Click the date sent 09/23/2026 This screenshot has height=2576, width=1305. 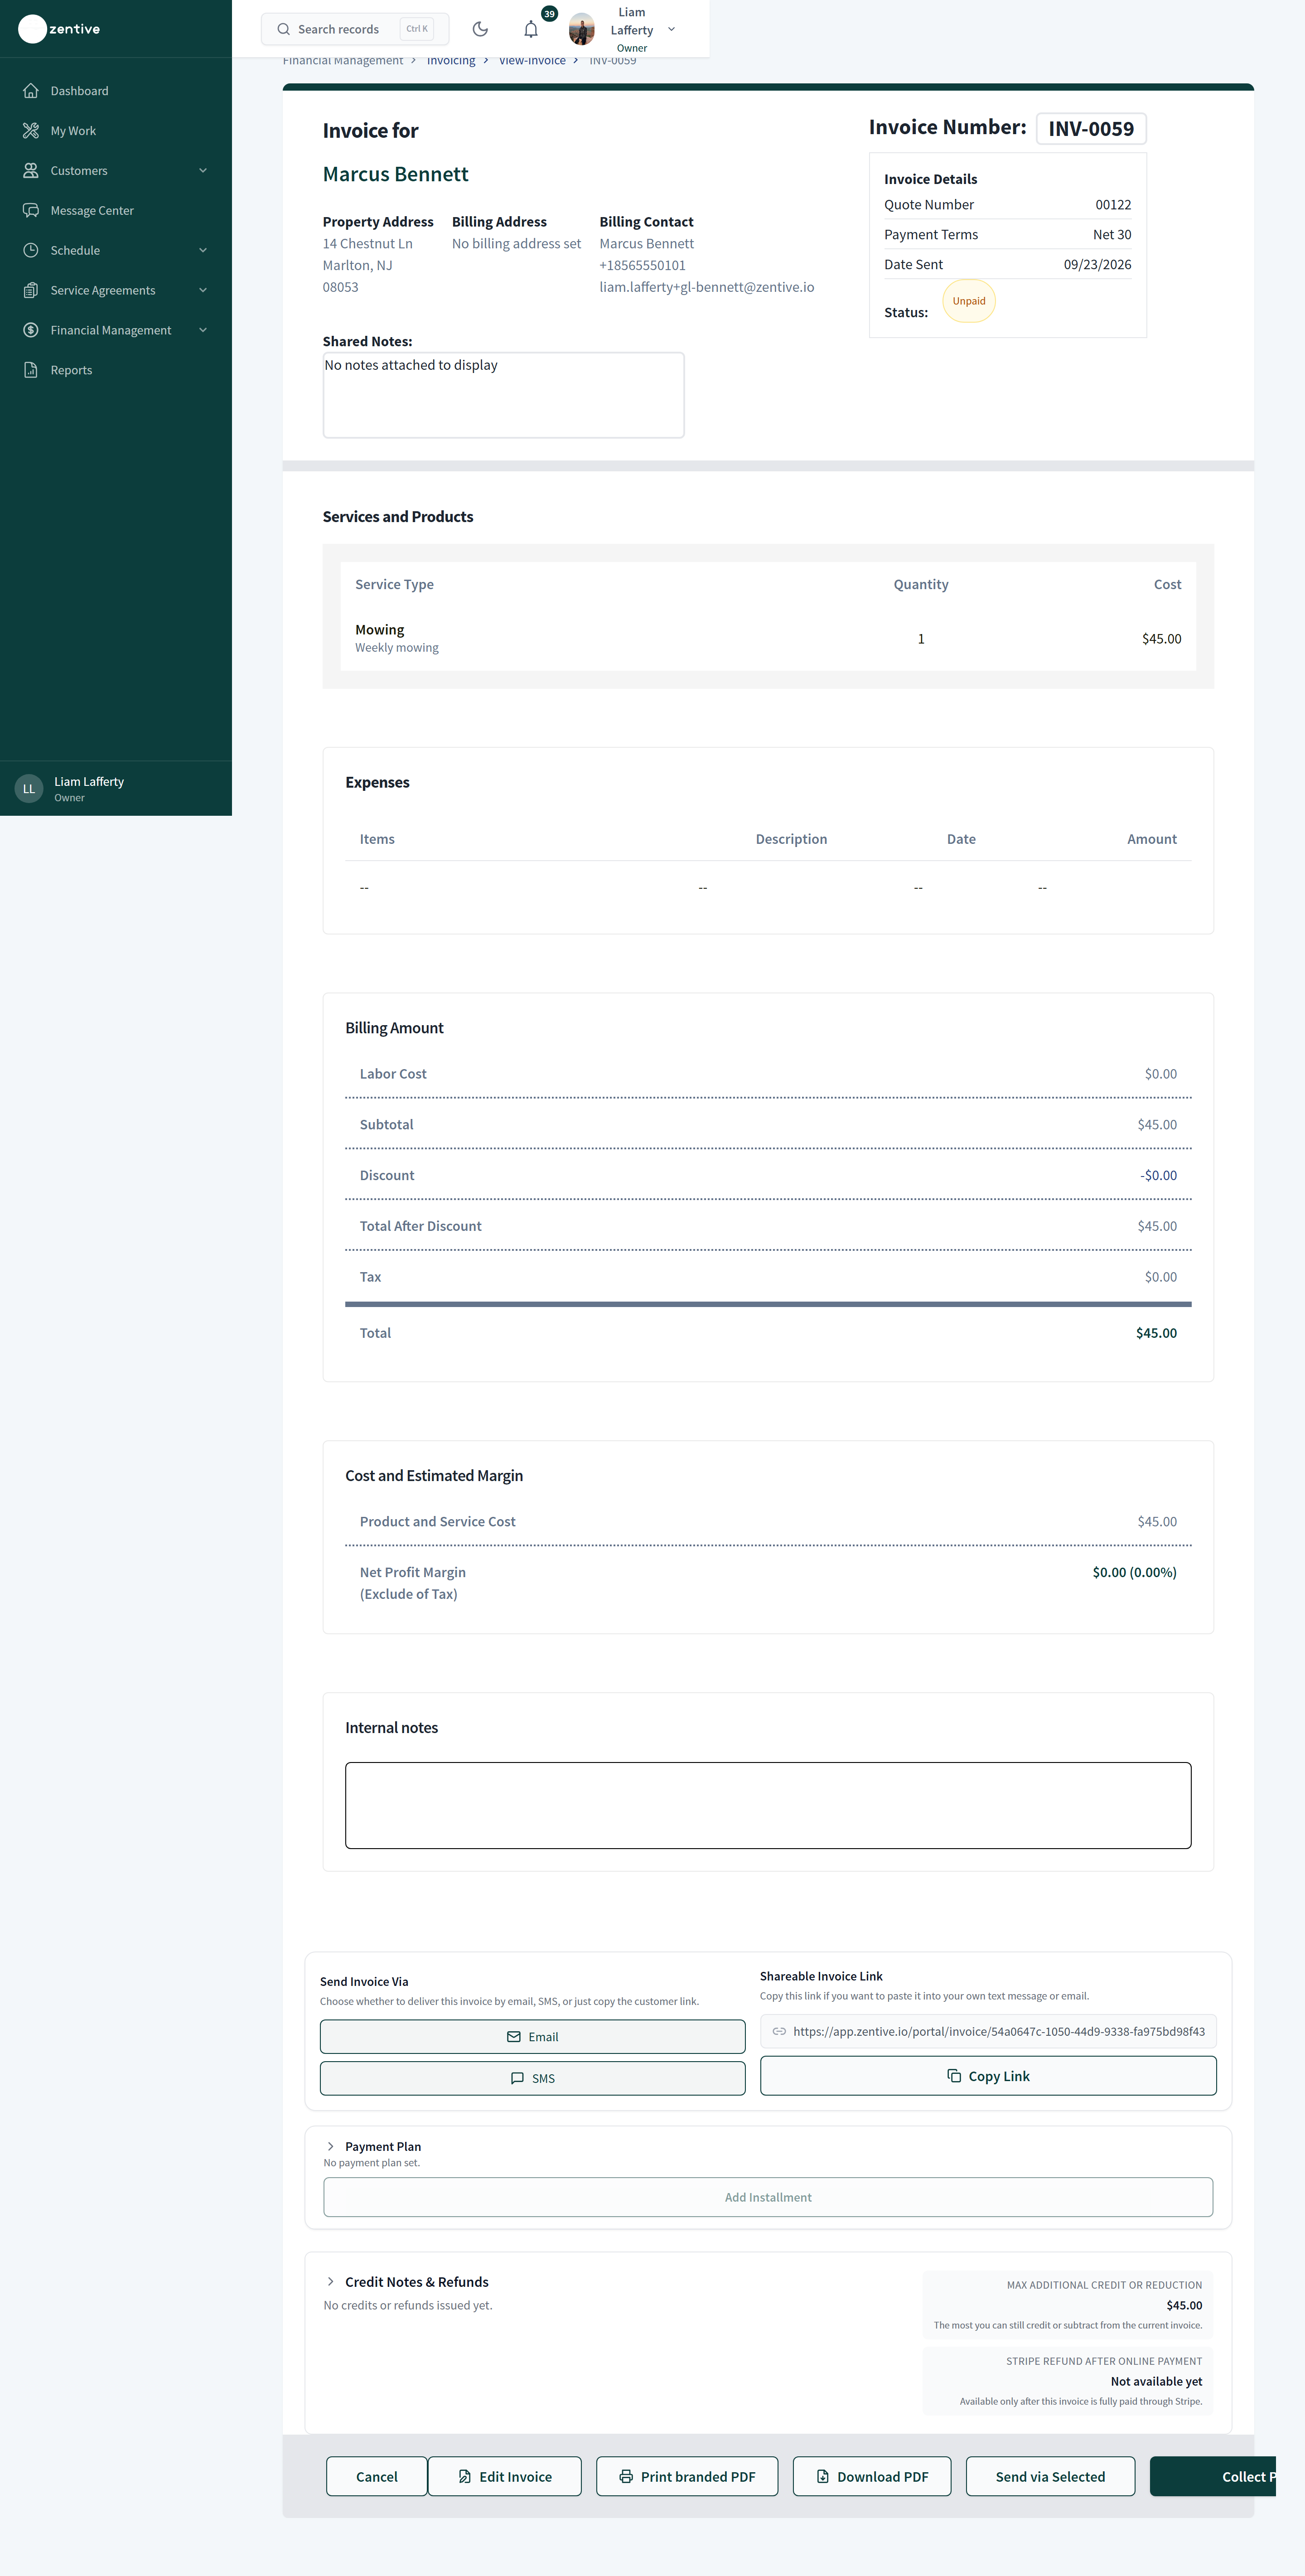point(1097,264)
